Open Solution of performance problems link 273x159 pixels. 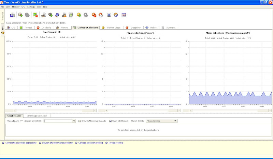click(x=57, y=143)
